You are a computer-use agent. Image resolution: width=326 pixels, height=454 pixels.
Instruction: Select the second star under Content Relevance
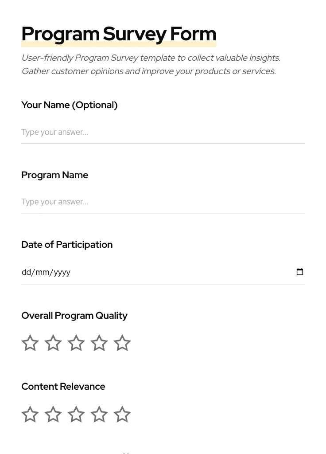pyautogui.click(x=53, y=414)
